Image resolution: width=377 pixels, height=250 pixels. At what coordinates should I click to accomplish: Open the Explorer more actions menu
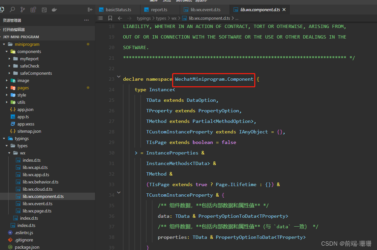point(86,20)
